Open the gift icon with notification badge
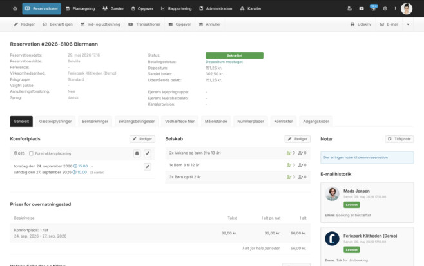Screen dimensions: 424x266 [x=374, y=8]
